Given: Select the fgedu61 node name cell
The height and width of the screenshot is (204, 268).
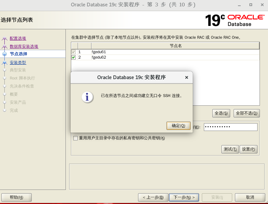Looking at the screenshot, I should point(176,52).
